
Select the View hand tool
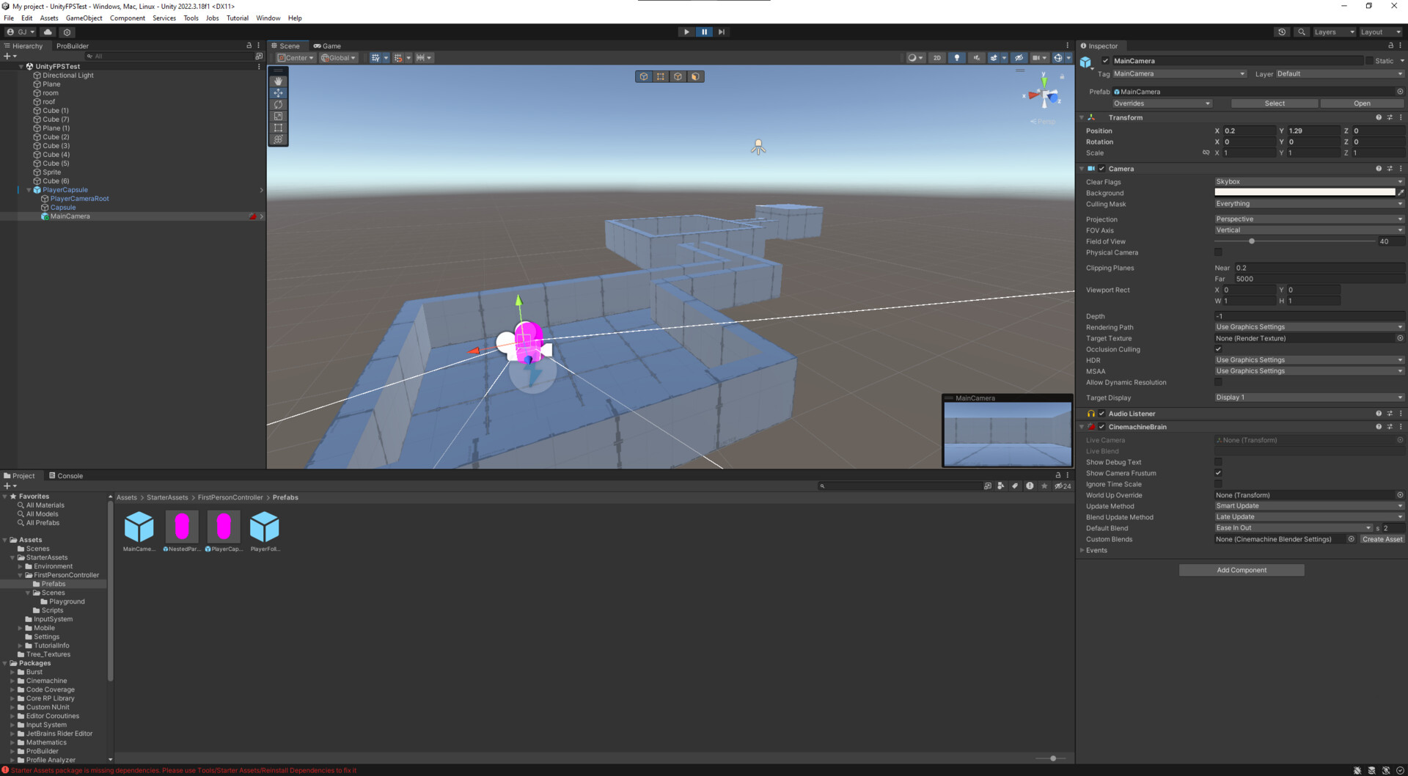coord(278,81)
